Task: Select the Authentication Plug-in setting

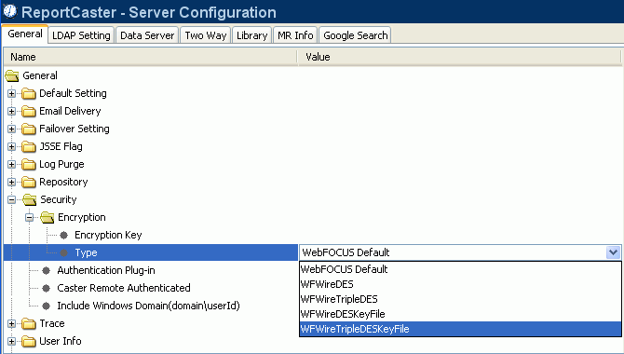Action: [x=106, y=270]
